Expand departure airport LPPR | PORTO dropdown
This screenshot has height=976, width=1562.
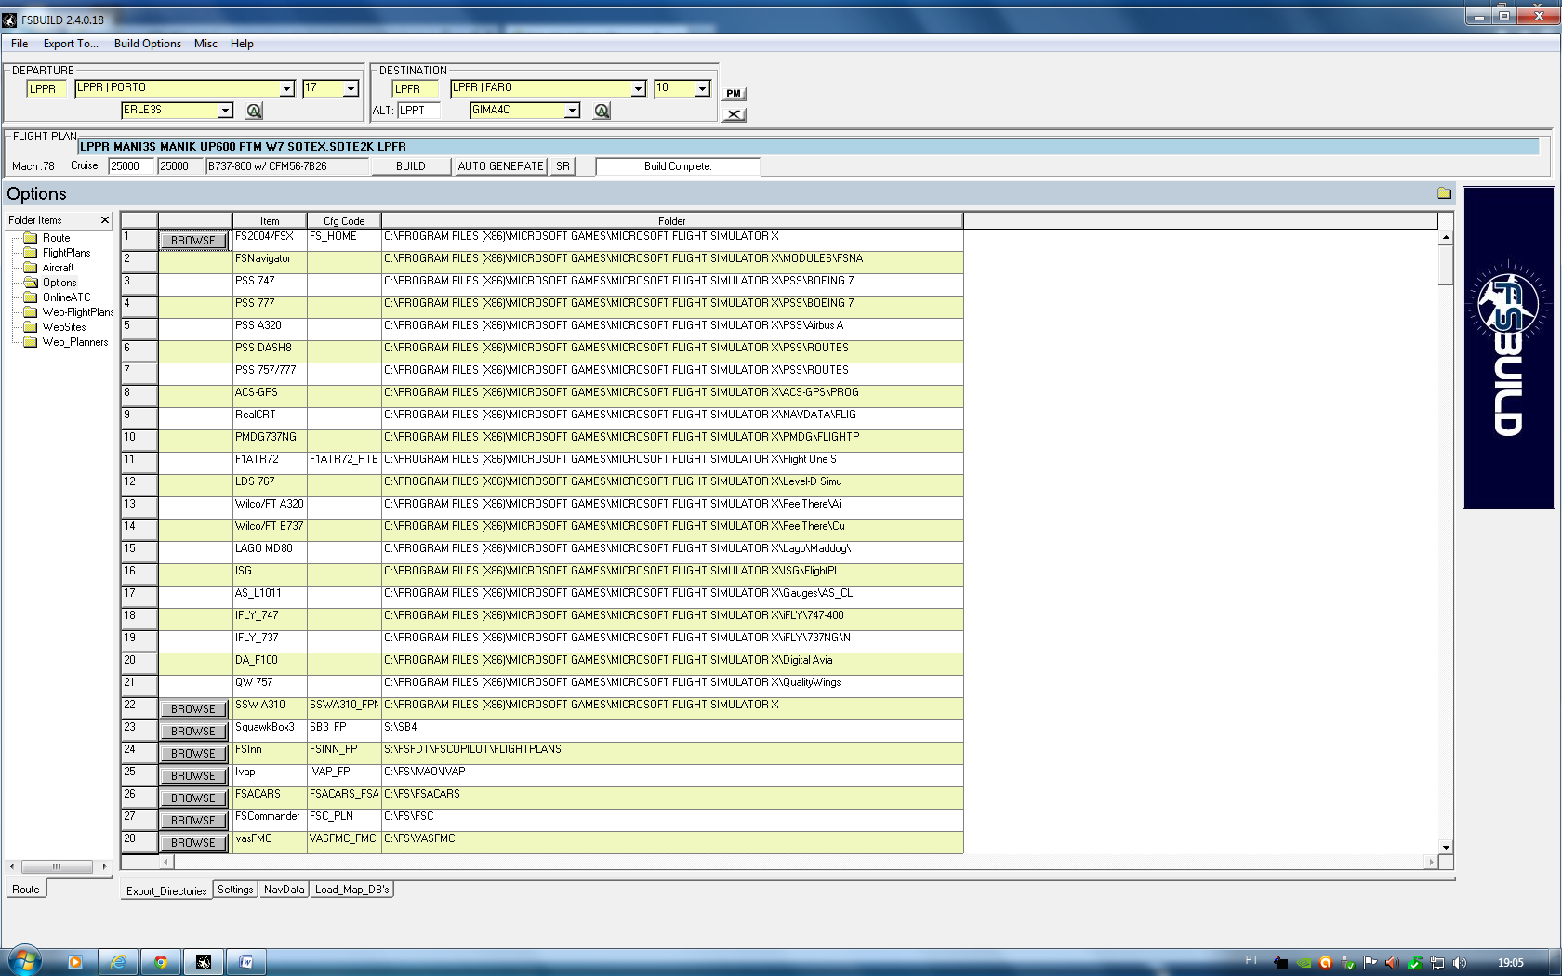286,88
